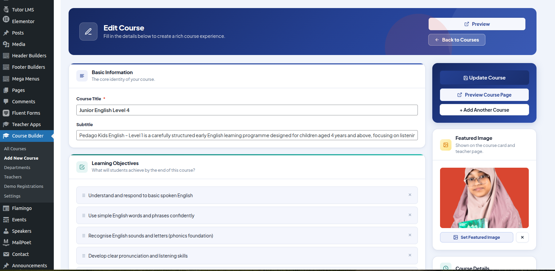
Task: Remove 'Recognise English sounds and letters' objective
Action: (410, 235)
